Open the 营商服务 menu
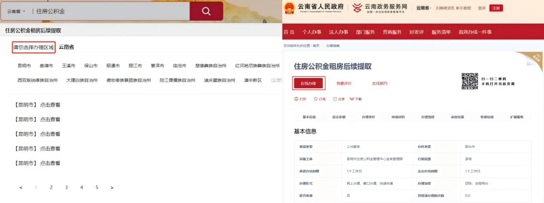Viewport: 544px width, 203px height. [x=392, y=32]
